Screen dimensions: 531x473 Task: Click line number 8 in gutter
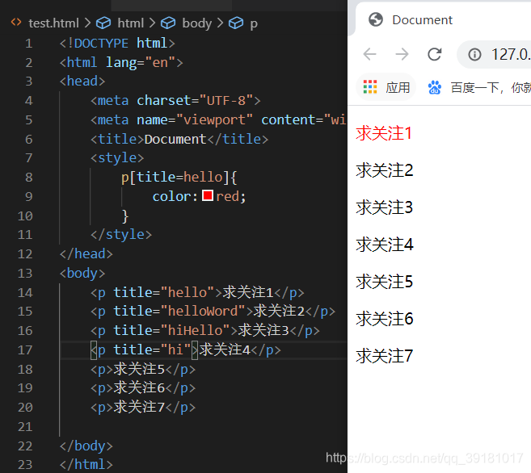click(29, 177)
